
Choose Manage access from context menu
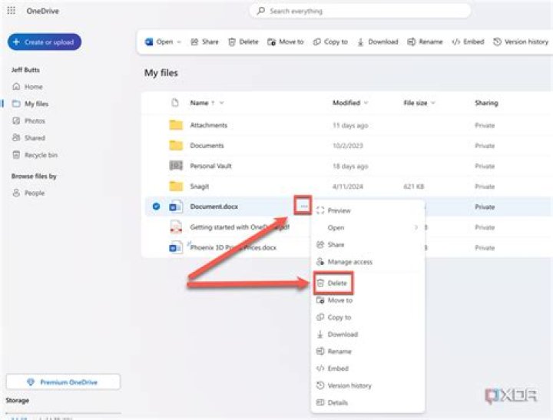click(x=349, y=262)
